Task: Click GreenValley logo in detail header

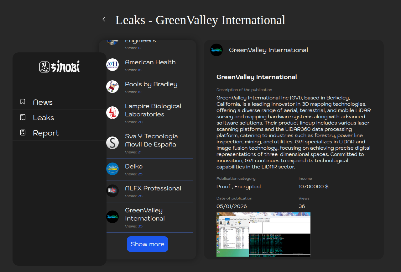Action: [x=216, y=50]
